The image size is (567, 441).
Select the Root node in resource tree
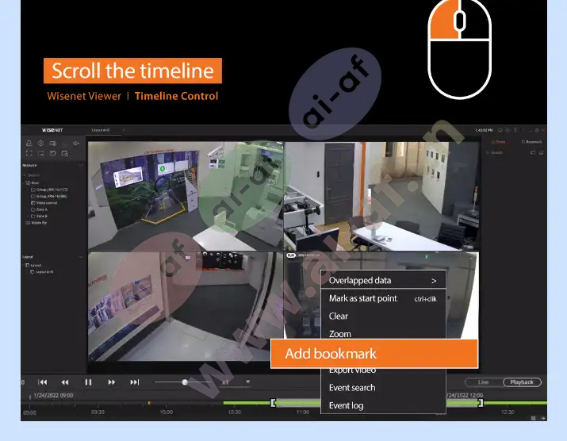33,182
